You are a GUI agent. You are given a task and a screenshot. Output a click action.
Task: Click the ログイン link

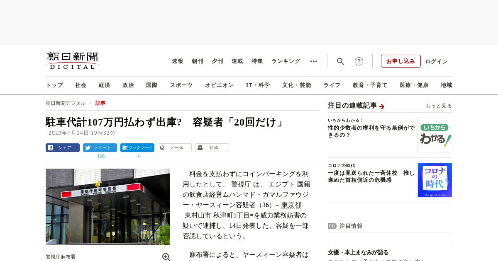click(437, 61)
